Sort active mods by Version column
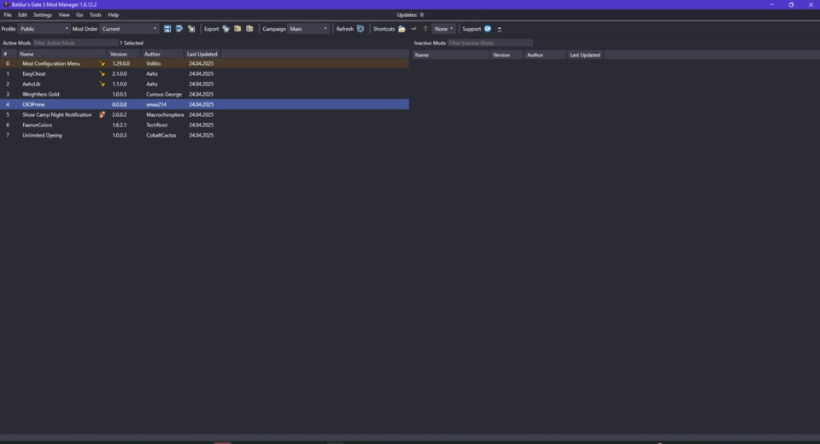 click(x=125, y=54)
